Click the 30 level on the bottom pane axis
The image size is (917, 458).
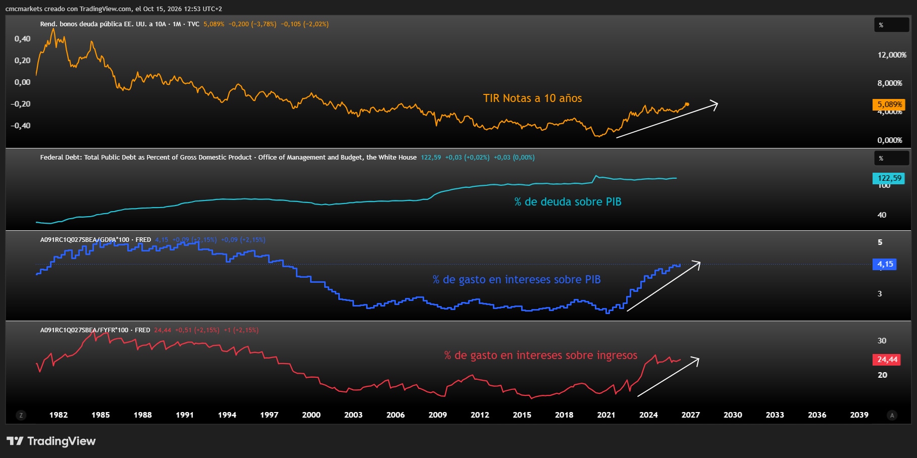pyautogui.click(x=882, y=341)
